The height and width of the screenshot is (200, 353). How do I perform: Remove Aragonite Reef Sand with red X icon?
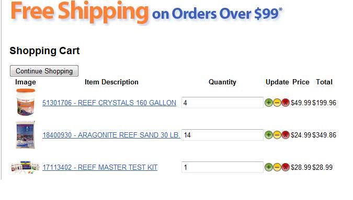(x=286, y=135)
